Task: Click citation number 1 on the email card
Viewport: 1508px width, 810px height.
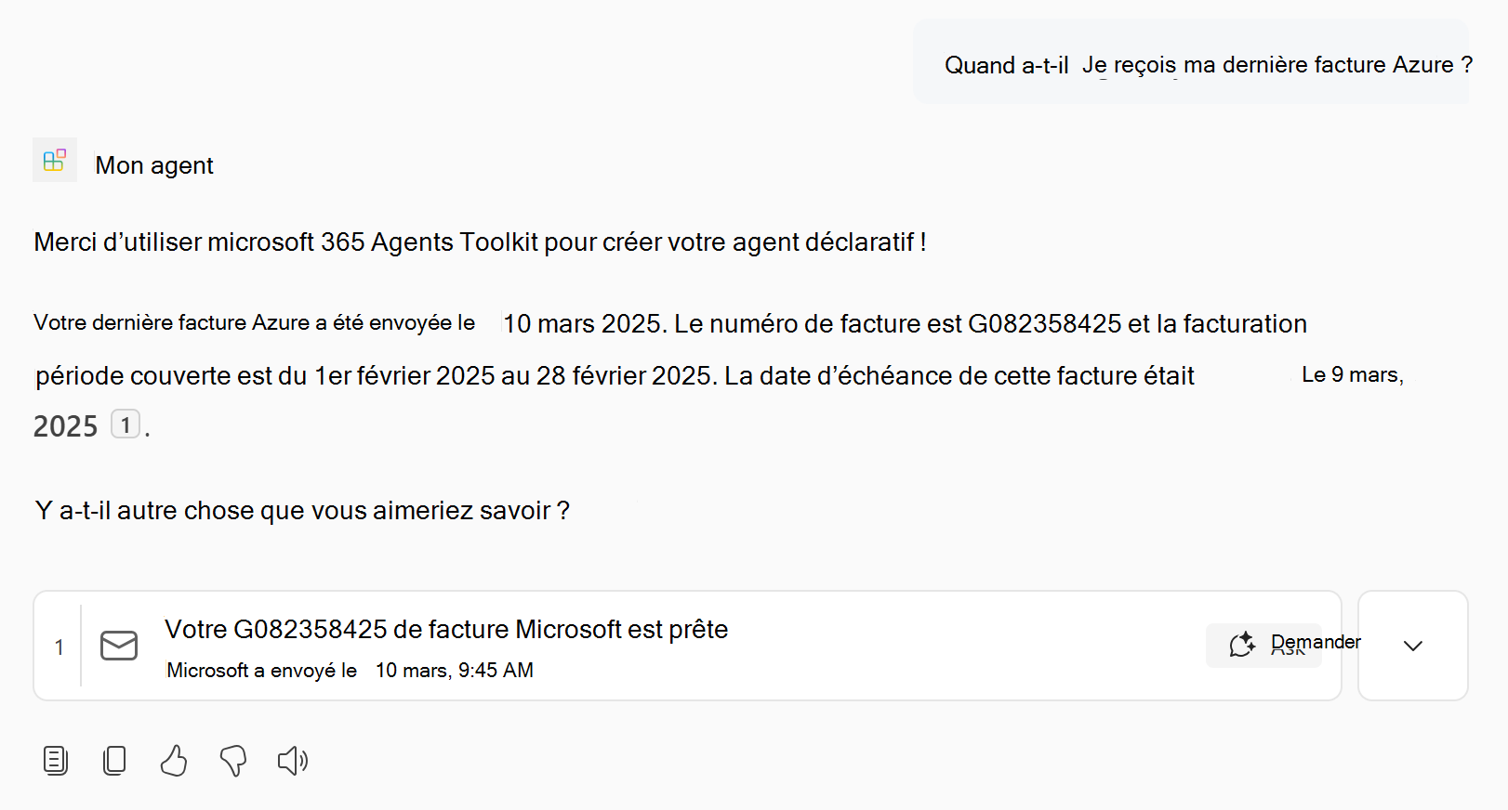Action: [59, 646]
